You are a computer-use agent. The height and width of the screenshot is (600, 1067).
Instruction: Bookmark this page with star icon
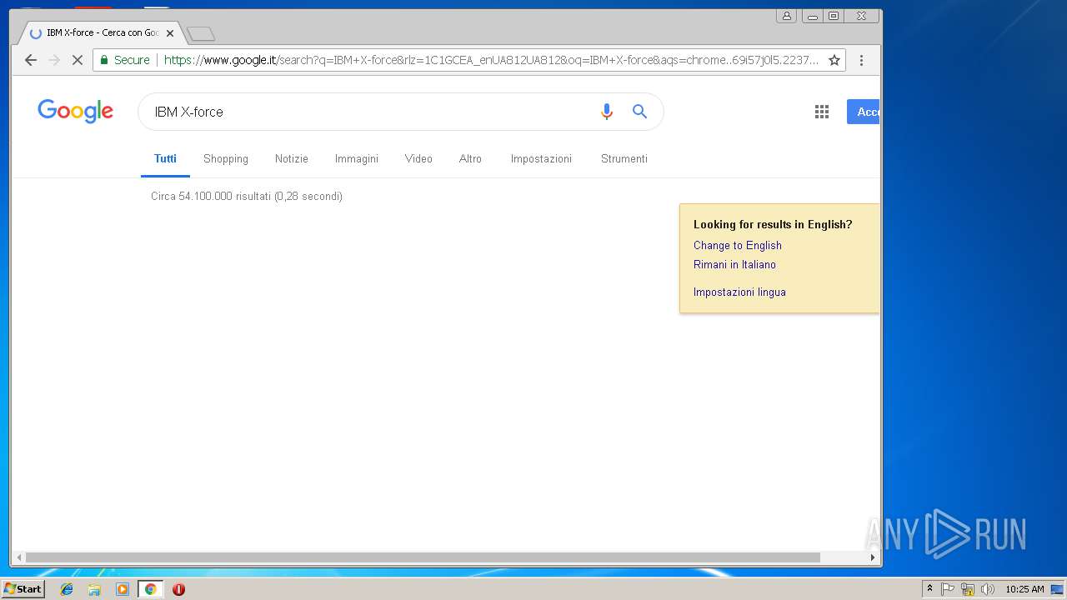click(834, 60)
